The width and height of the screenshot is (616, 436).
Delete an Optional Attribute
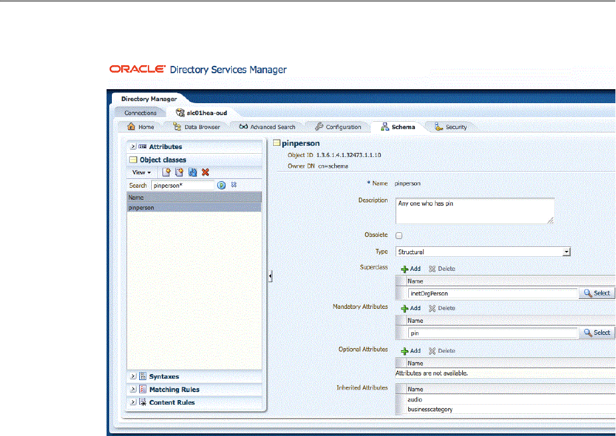442,351
